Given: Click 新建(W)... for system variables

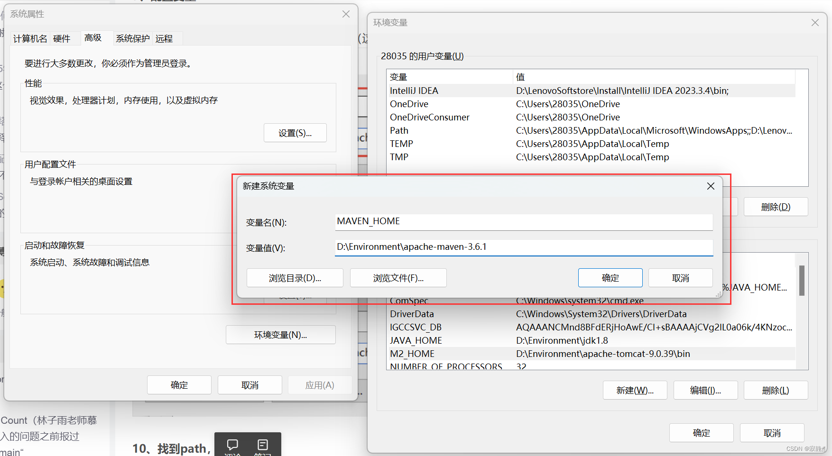Looking at the screenshot, I should [635, 391].
